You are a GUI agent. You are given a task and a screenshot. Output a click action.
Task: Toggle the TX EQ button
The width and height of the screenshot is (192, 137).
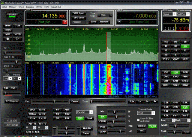pyautogui.click(x=152, y=126)
